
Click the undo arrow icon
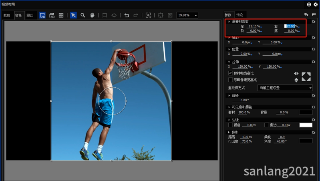click(x=127, y=15)
